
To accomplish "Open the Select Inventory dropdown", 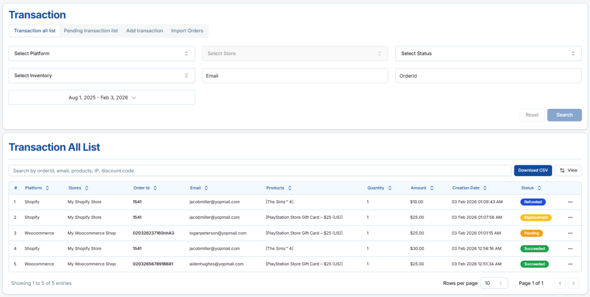I will (x=101, y=75).
